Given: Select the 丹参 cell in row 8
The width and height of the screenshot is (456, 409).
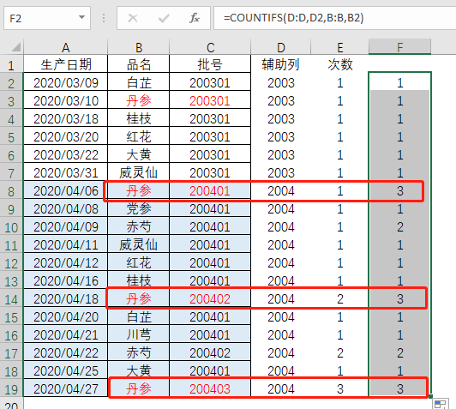Looking at the screenshot, I should click(139, 191).
